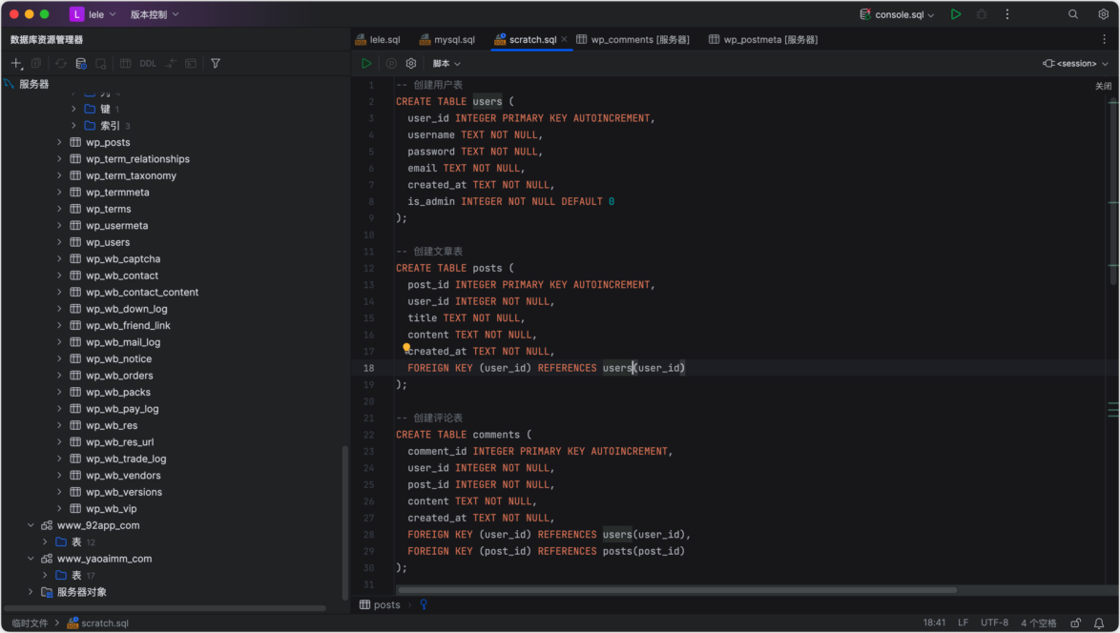
Task: Open the notifications bell in status bar
Action: [1099, 623]
